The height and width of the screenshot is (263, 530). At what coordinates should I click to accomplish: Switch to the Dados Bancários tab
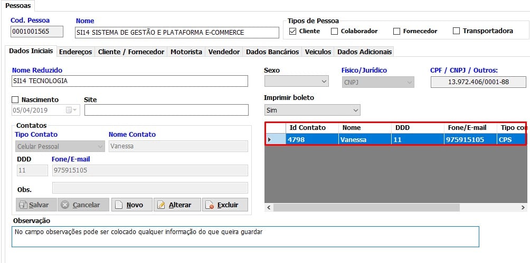click(272, 52)
